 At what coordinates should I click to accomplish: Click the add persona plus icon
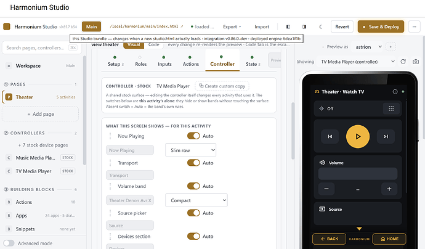[391, 47]
